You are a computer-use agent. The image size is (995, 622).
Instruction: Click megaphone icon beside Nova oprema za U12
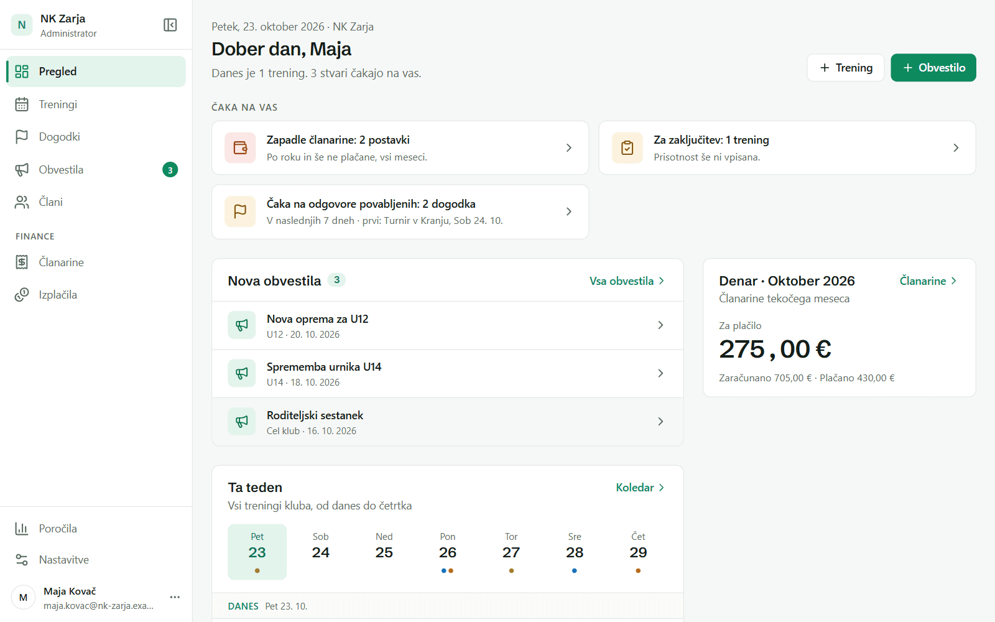tap(242, 325)
